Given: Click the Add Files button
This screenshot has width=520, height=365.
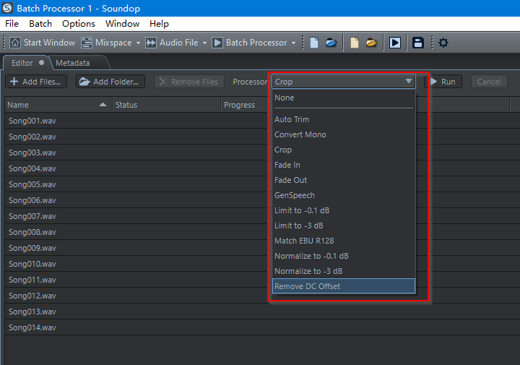Looking at the screenshot, I should click(x=36, y=82).
